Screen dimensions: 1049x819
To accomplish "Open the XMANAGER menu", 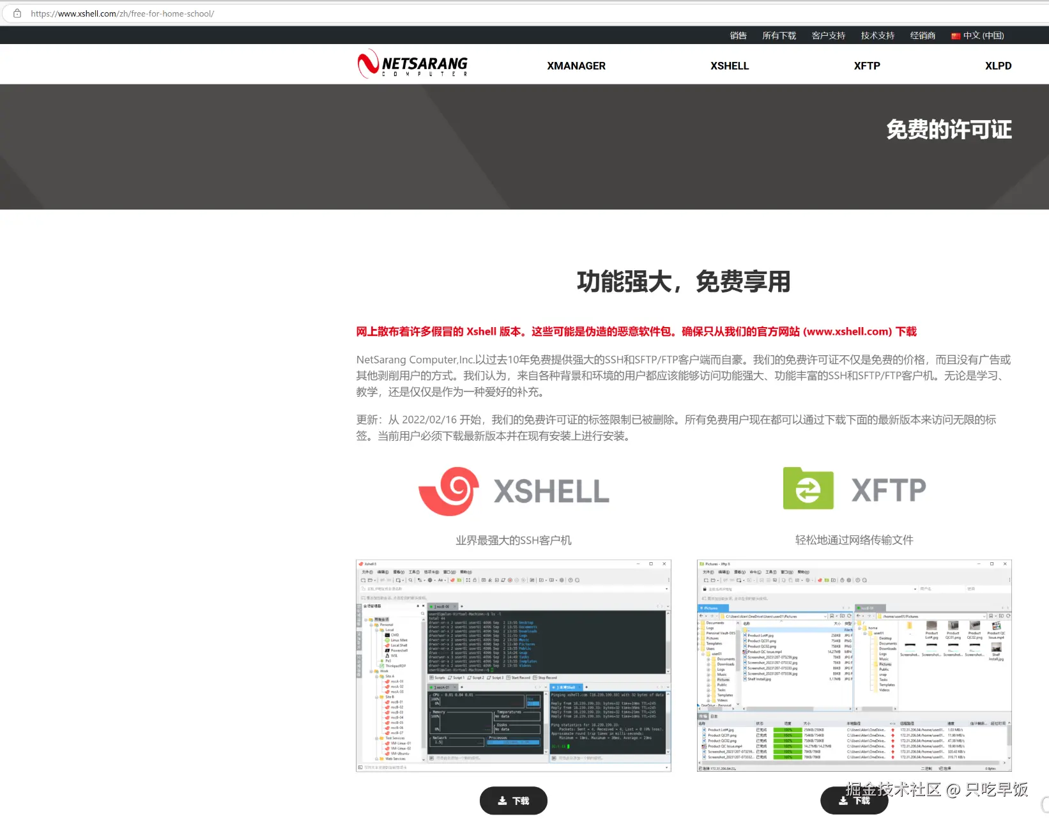I will (576, 66).
